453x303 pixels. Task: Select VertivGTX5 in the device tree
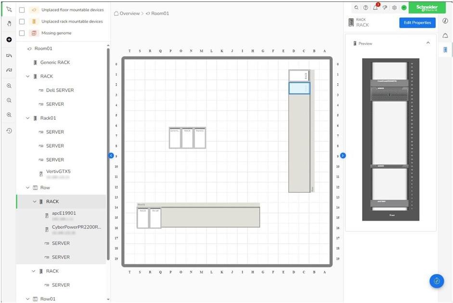[x=58, y=171]
